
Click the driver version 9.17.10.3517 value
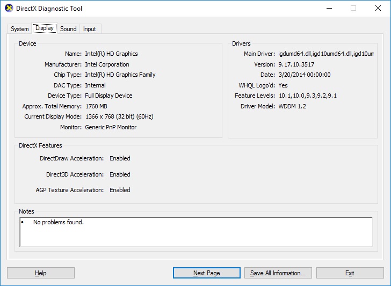point(296,64)
